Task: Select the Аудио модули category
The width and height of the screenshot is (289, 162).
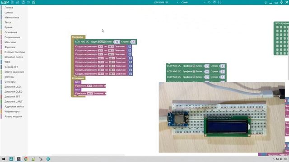Action: [x=13, y=117]
